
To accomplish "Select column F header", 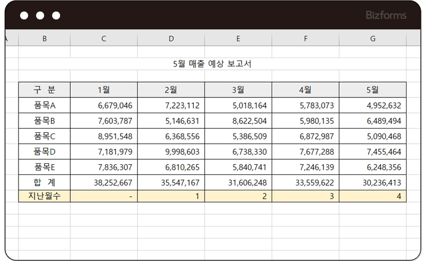I will [x=306, y=39].
